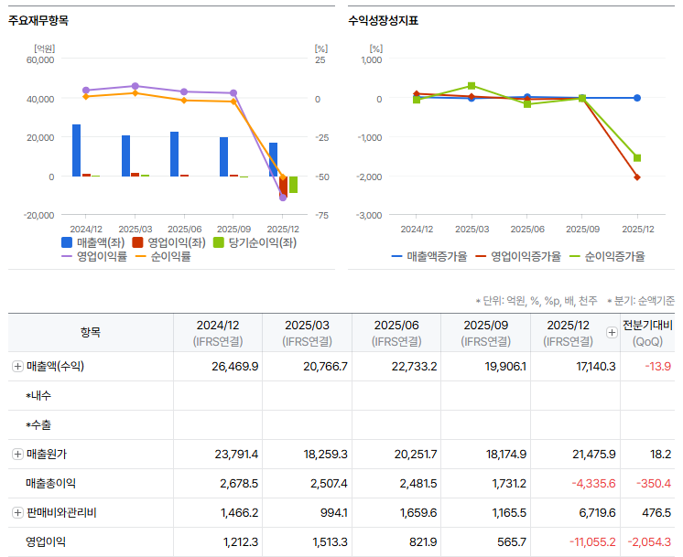This screenshot has height=557, width=683.
Task: Click the 2025/12 green net income bar
Action: (x=293, y=185)
